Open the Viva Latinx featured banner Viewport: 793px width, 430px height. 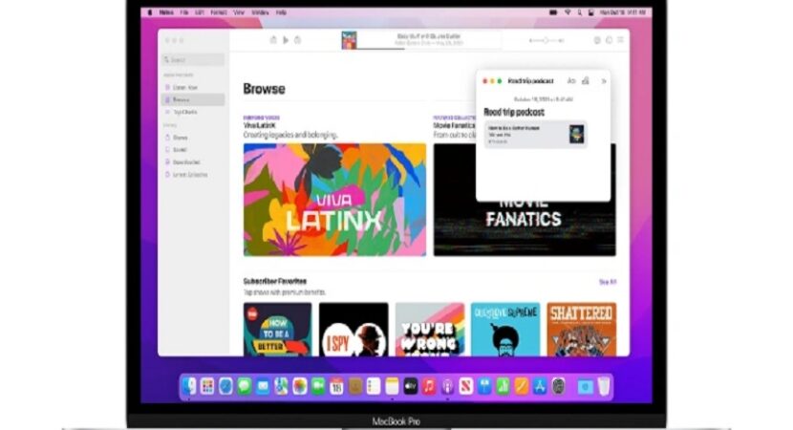click(334, 200)
